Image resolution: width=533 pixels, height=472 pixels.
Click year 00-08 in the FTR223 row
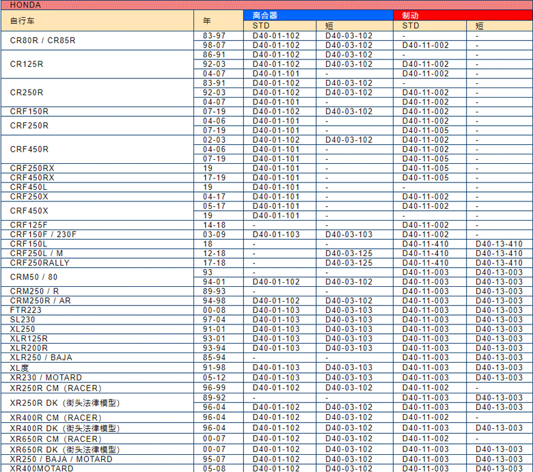(214, 310)
